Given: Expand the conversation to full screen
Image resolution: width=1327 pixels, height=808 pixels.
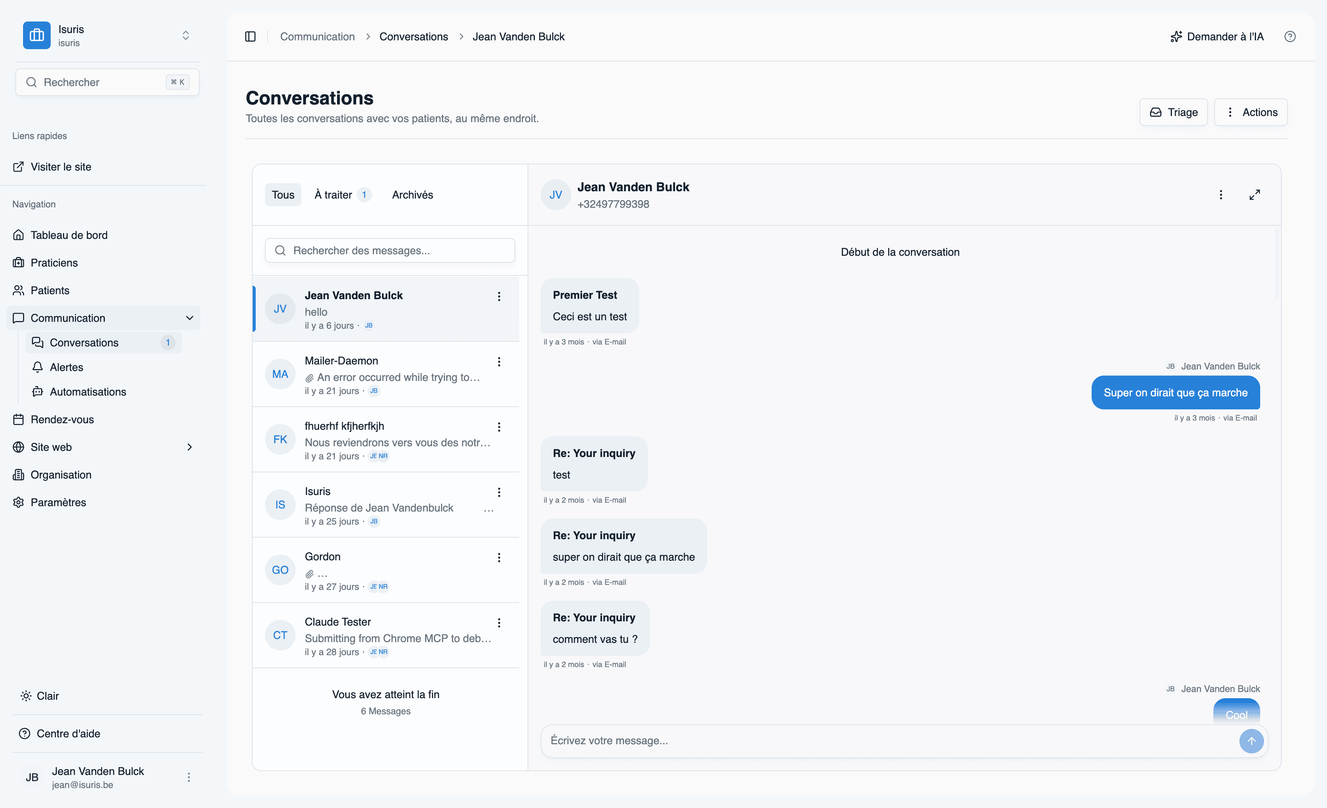Looking at the screenshot, I should point(1255,194).
